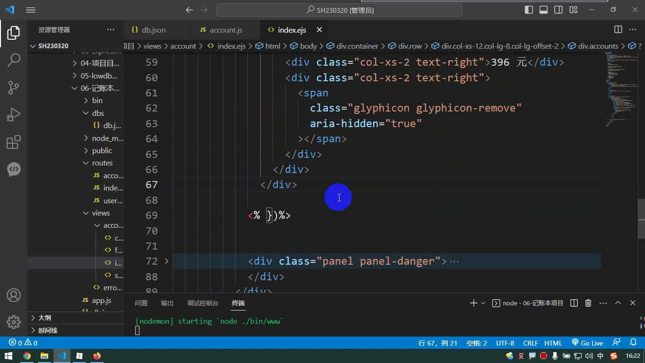Viewport: 645px width, 363px height.
Task: Toggle the bottom panel layout
Action: click(x=544, y=10)
